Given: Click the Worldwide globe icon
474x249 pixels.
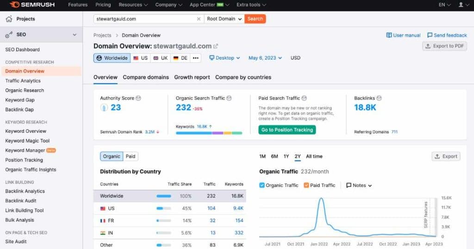Looking at the screenshot, I should [x=99, y=58].
